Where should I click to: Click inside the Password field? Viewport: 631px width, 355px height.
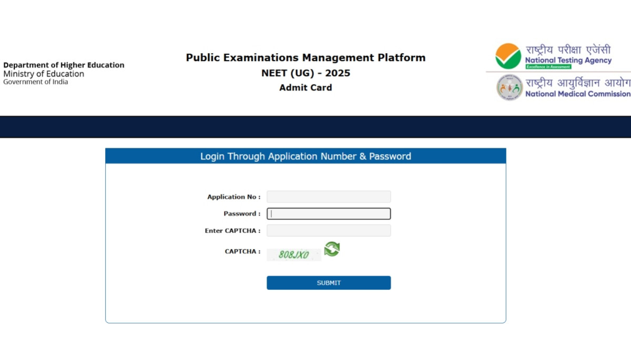click(x=329, y=214)
